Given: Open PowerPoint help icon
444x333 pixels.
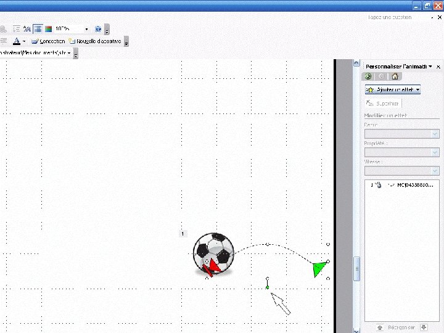Looking at the screenshot, I should click(98, 29).
